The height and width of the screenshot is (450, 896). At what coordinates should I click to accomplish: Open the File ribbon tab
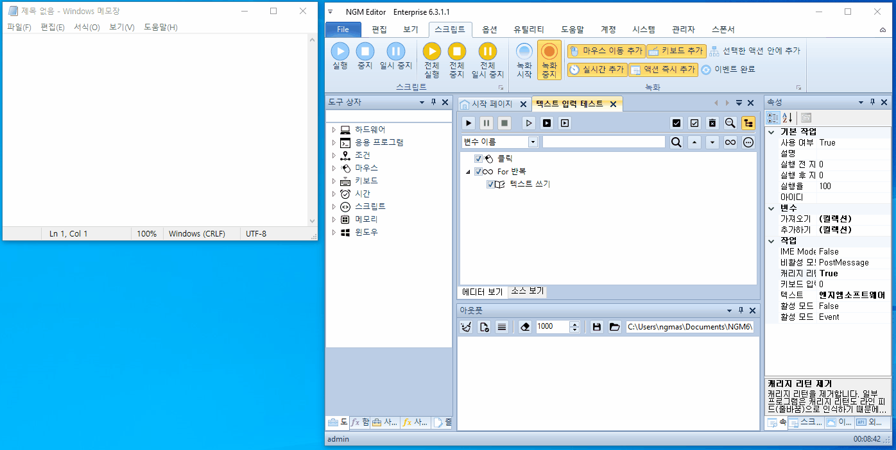pos(343,29)
